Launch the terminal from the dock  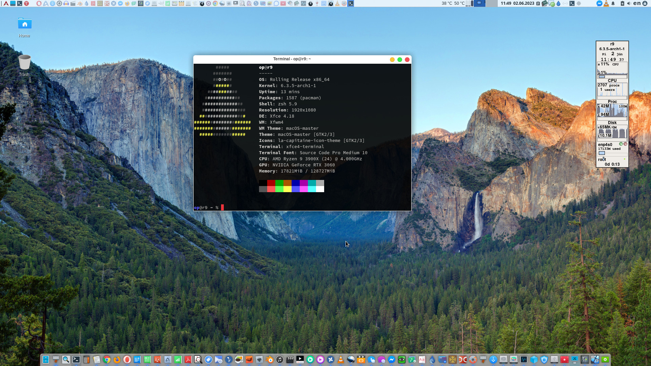(76, 360)
